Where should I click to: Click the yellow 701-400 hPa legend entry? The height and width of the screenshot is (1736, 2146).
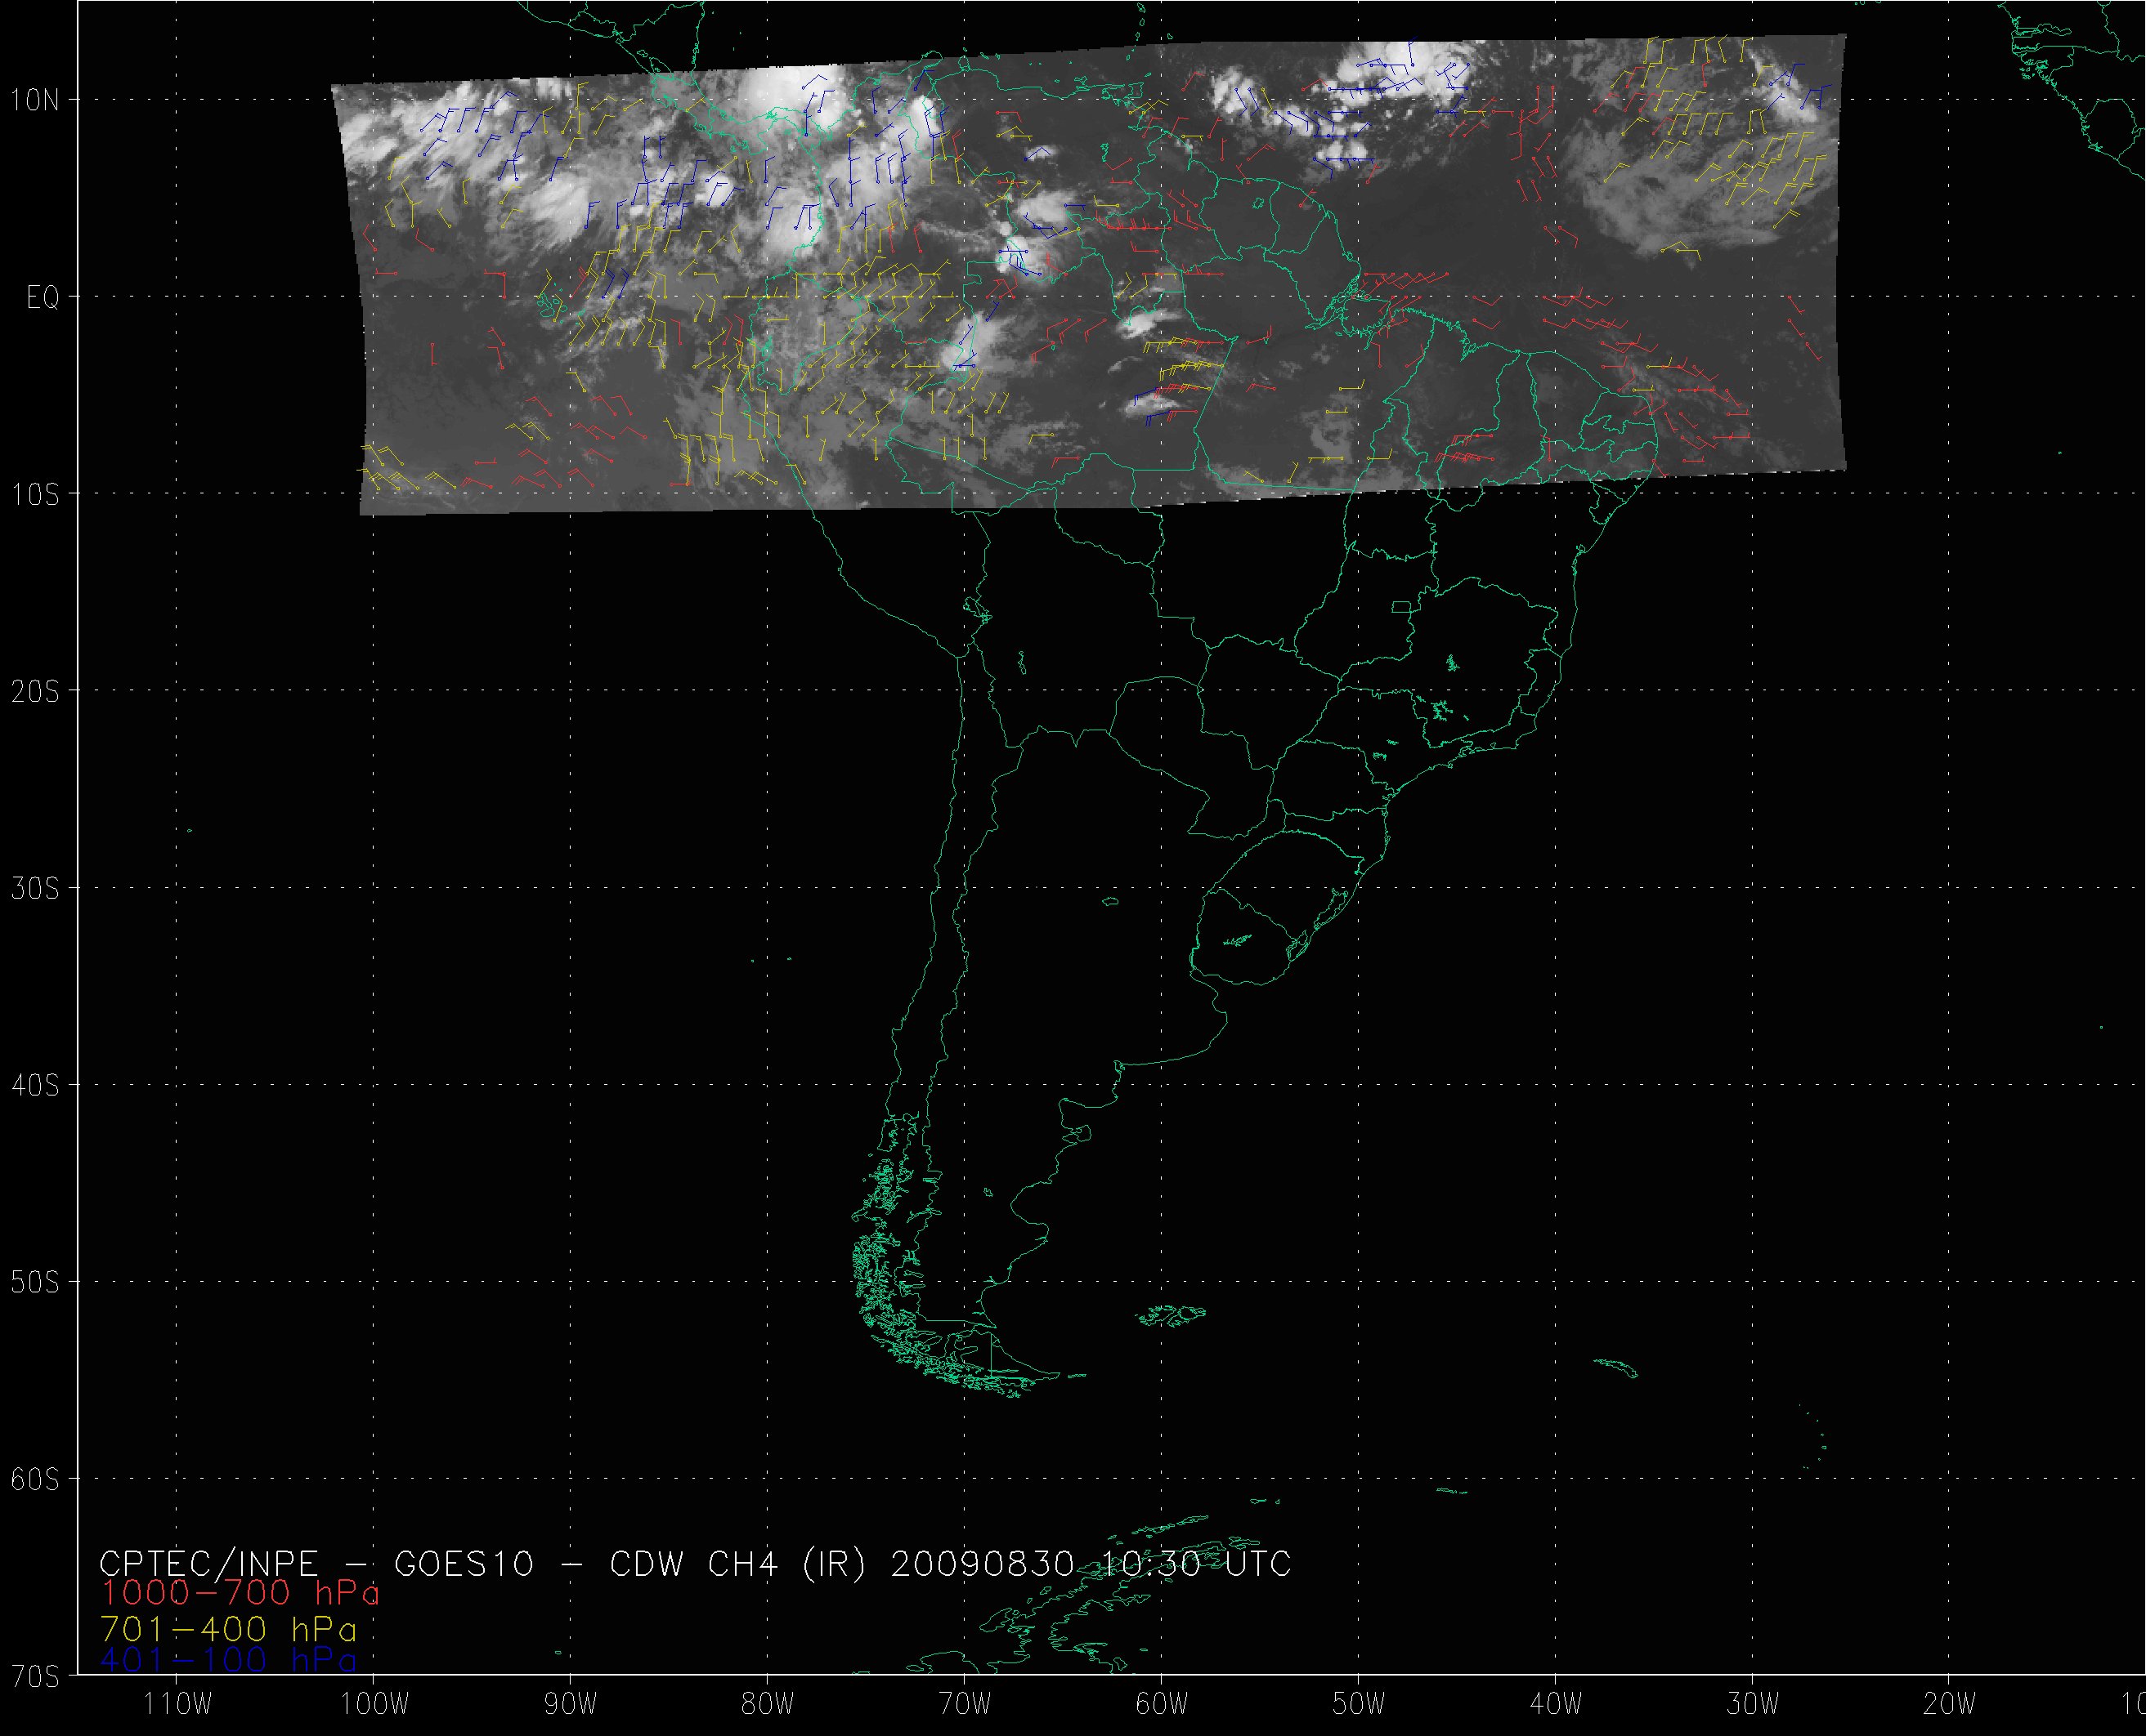pos(228,1629)
